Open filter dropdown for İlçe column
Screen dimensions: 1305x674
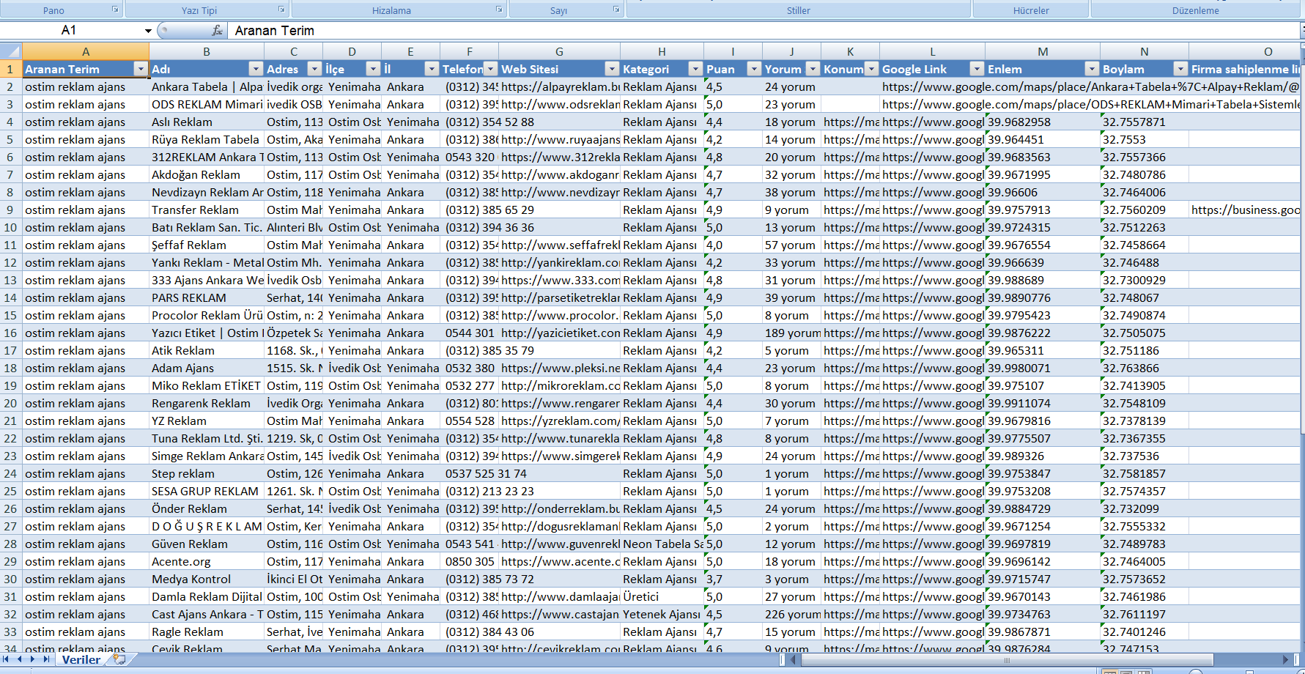(x=373, y=69)
